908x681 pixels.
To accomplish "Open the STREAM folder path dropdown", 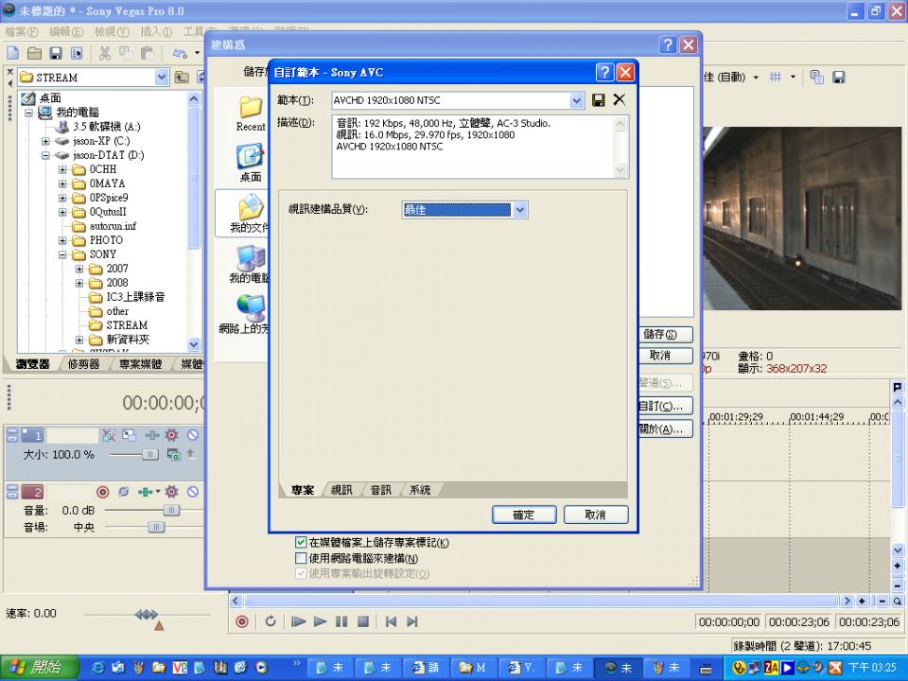I will 162,77.
